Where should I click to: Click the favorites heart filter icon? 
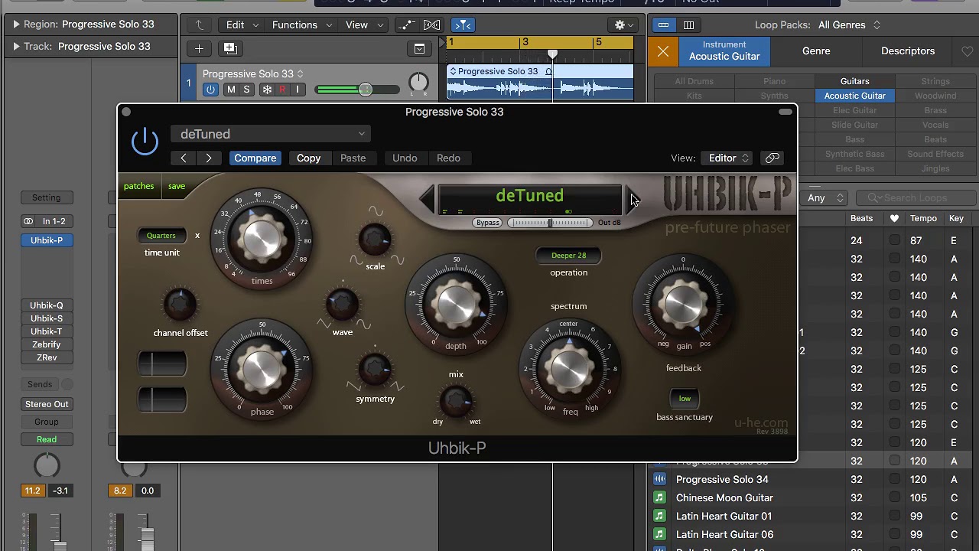click(x=968, y=51)
